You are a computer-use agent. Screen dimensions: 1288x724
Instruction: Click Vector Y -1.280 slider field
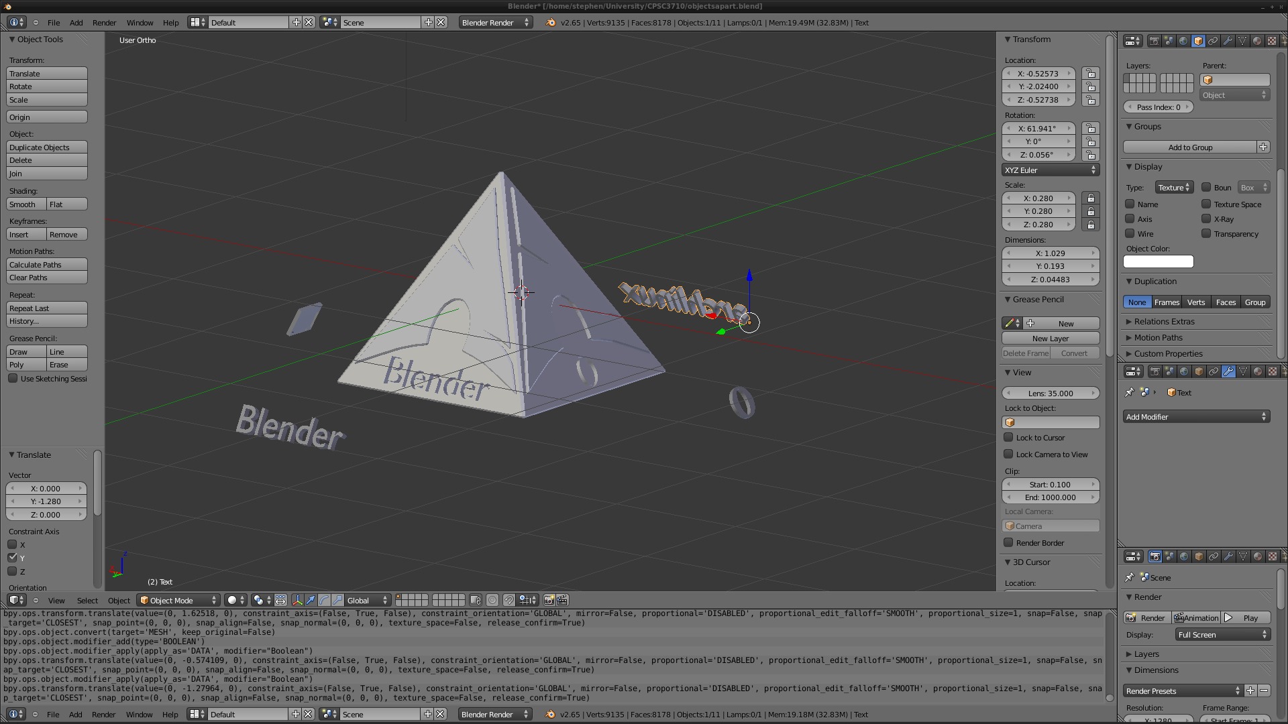coord(46,501)
